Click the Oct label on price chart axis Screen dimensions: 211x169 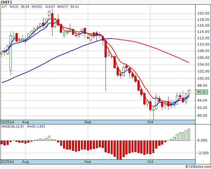150,122
